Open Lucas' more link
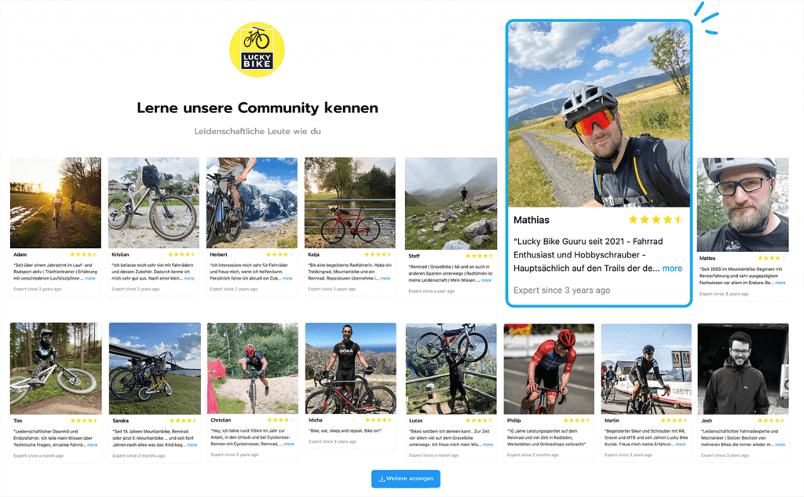The width and height of the screenshot is (804, 497). pyautogui.click(x=488, y=444)
